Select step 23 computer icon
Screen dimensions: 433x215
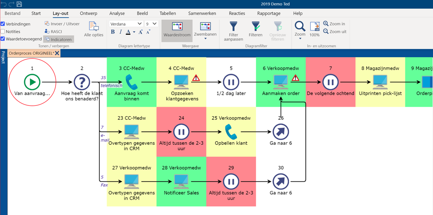click(x=131, y=132)
